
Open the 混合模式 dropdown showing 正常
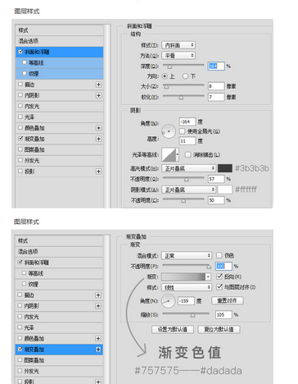pos(187,256)
